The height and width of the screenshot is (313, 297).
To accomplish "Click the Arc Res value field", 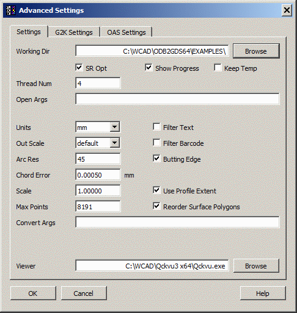I will [98, 159].
